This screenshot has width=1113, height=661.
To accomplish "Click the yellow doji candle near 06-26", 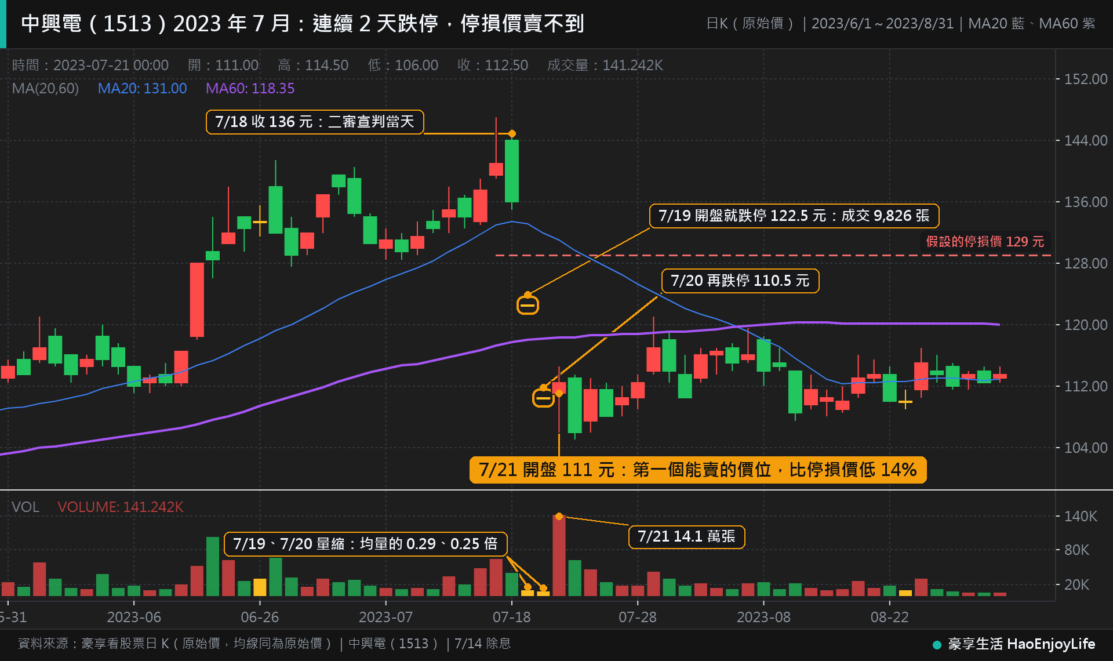I will (260, 221).
